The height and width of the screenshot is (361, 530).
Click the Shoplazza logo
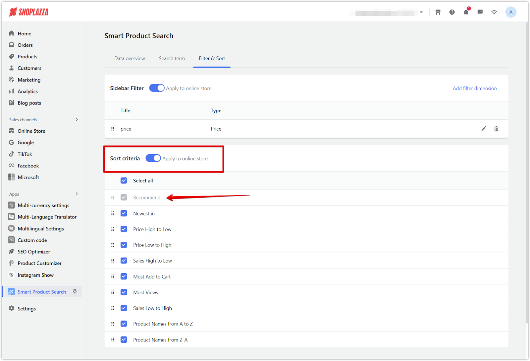[x=29, y=12]
